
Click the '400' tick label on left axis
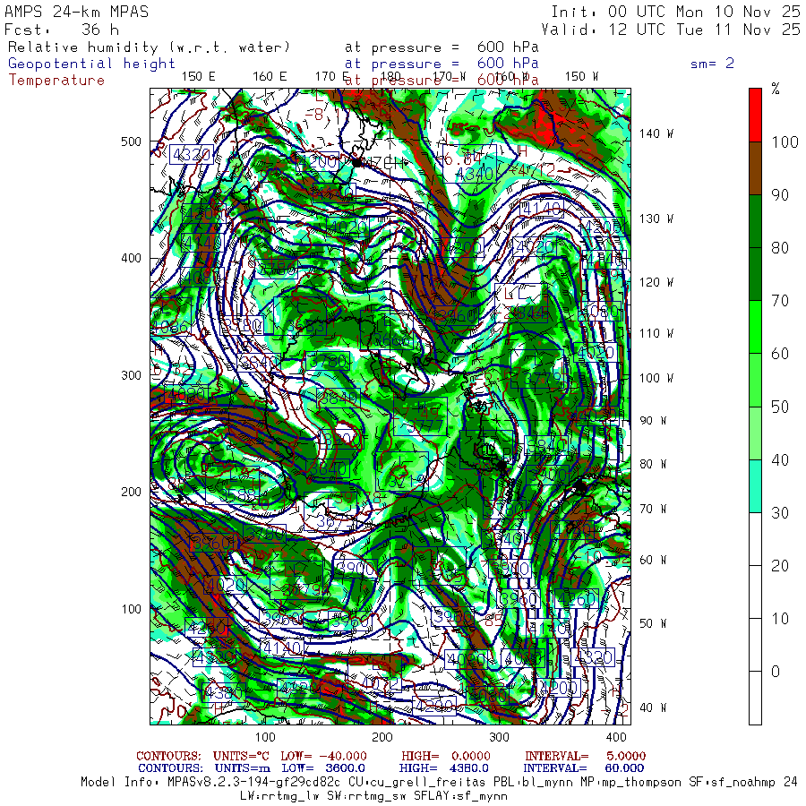[x=131, y=259]
